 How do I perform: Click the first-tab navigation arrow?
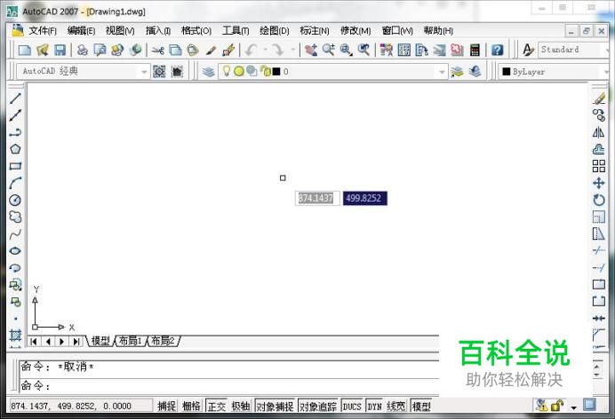click(x=34, y=342)
